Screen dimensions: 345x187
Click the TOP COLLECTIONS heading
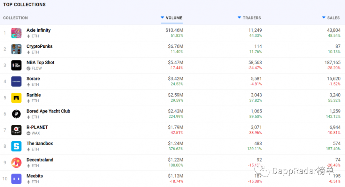tap(24, 4)
